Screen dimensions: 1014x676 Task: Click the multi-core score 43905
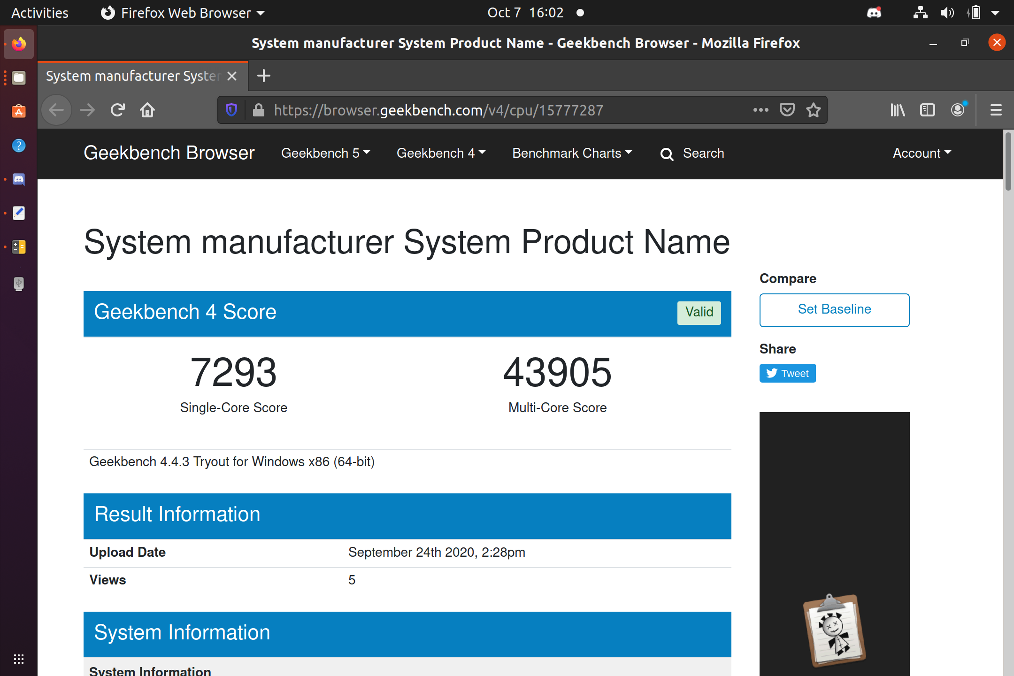click(557, 372)
